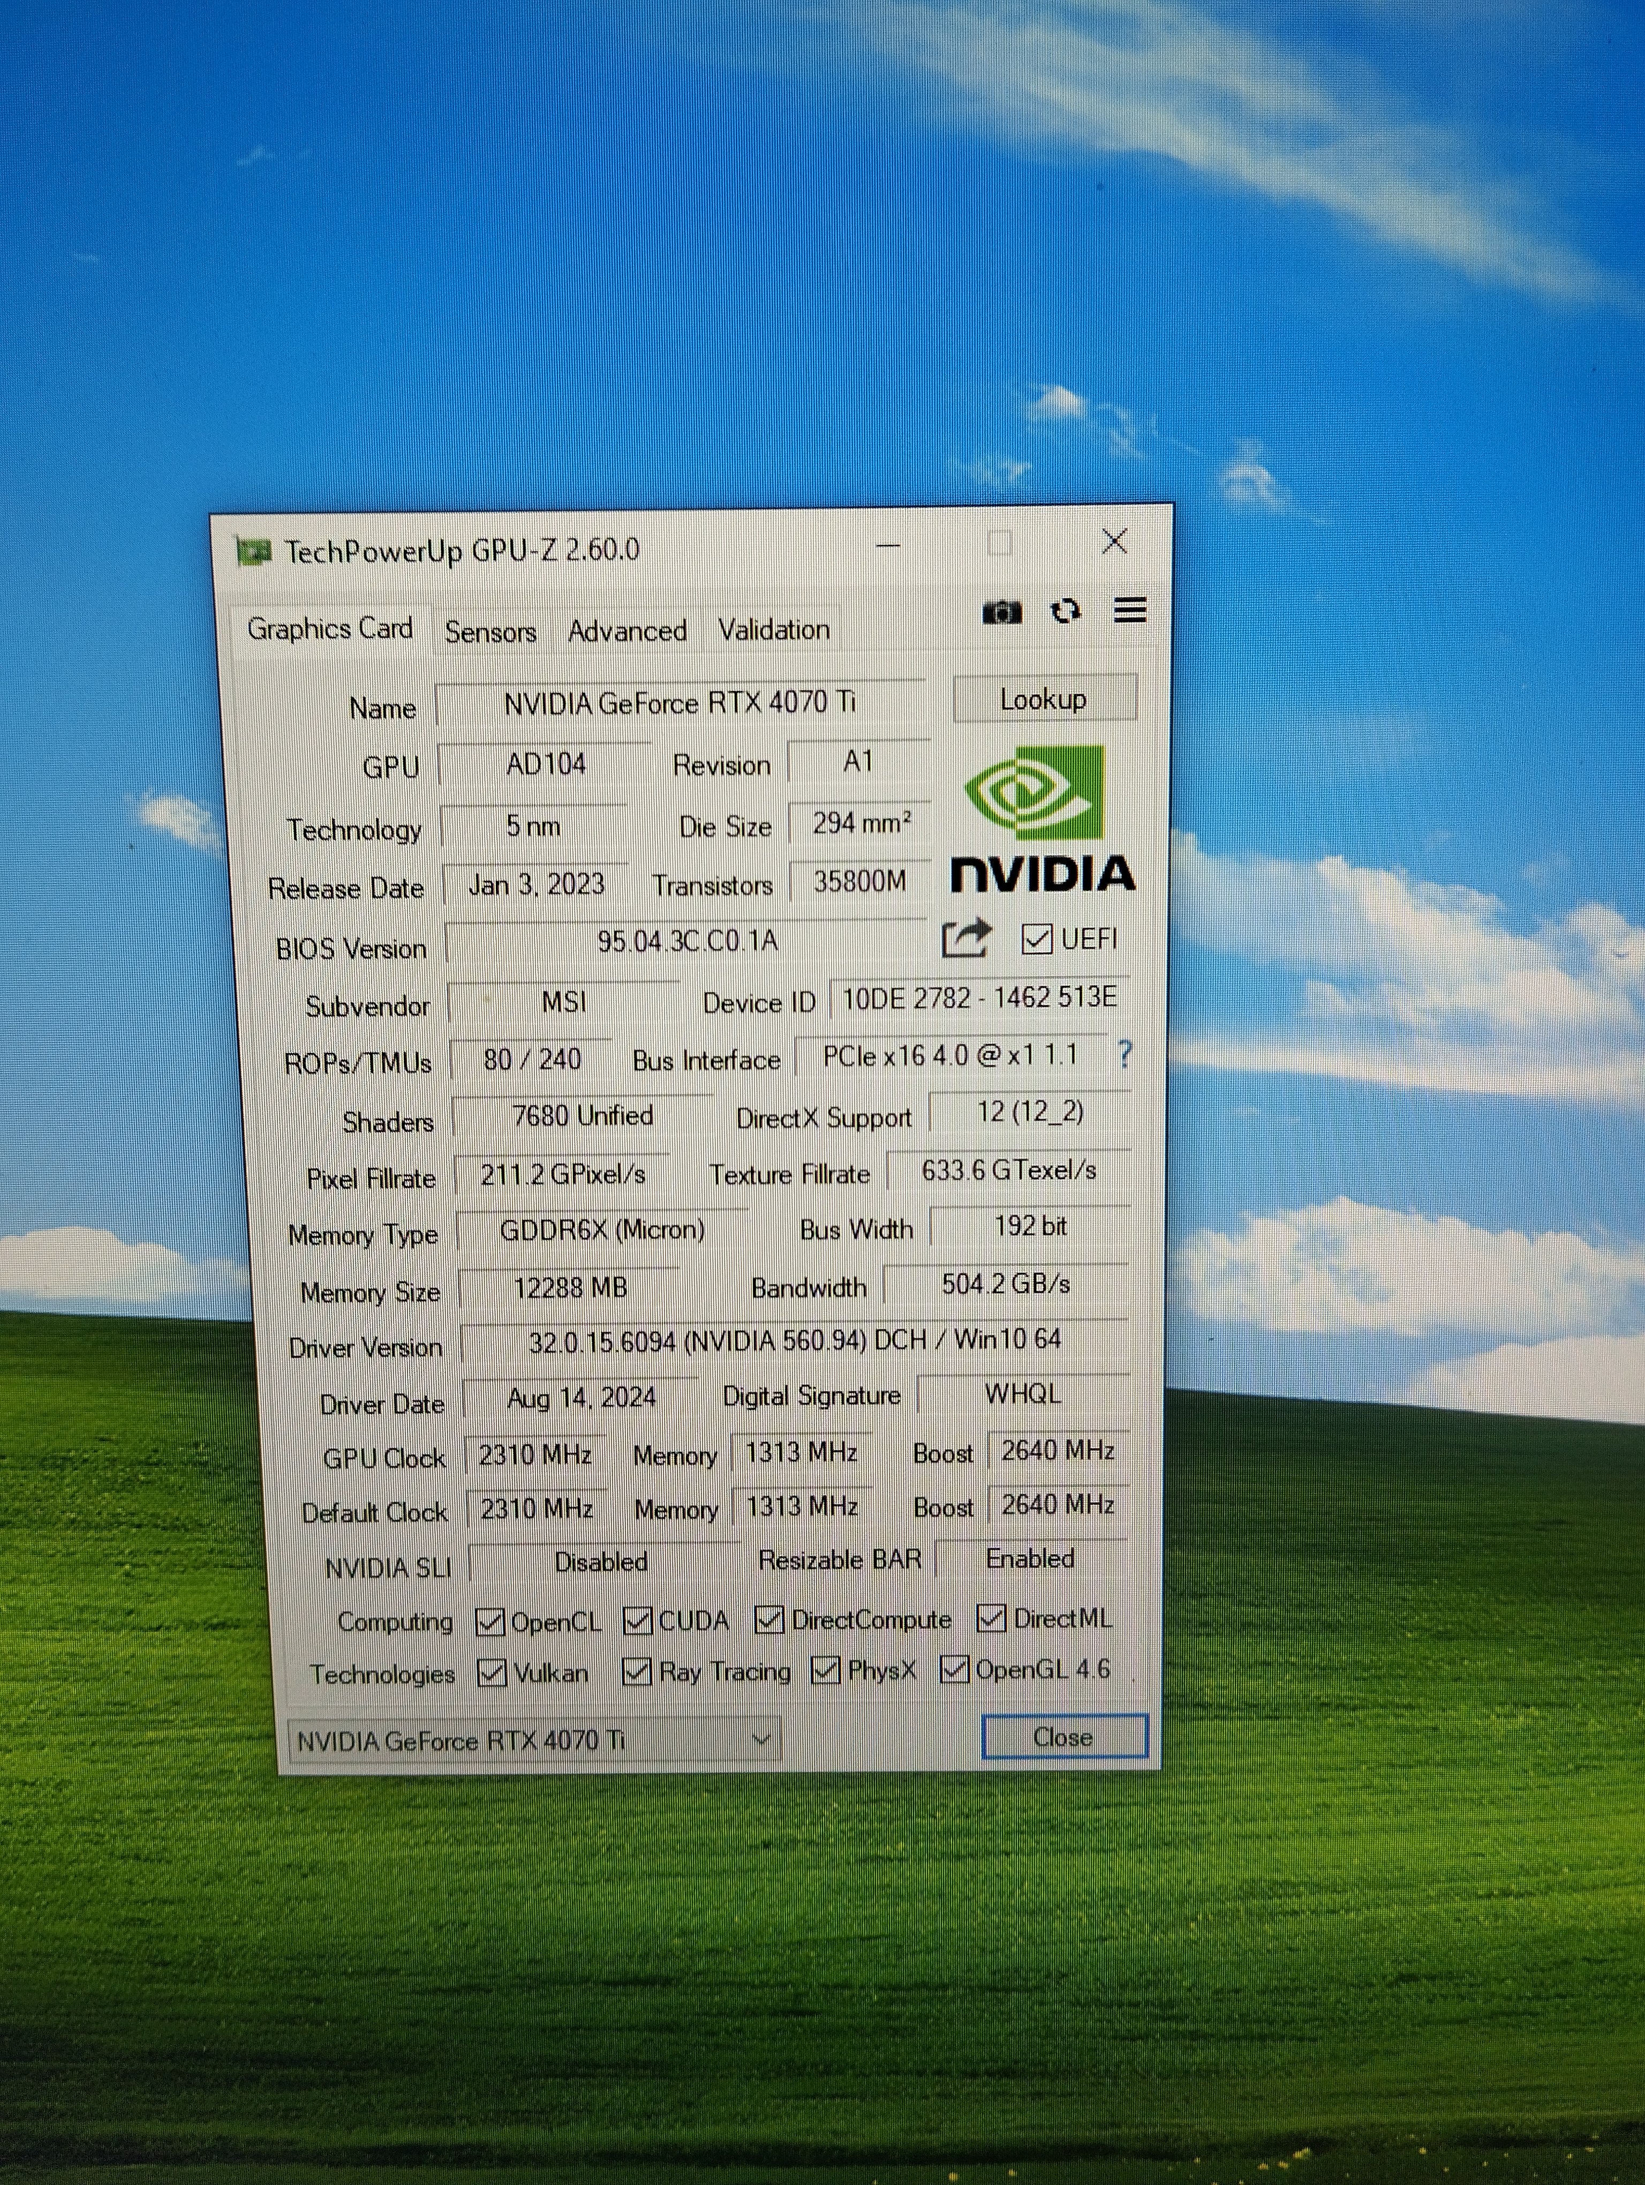Toggle the OpenCL checkbox

tap(490, 1622)
